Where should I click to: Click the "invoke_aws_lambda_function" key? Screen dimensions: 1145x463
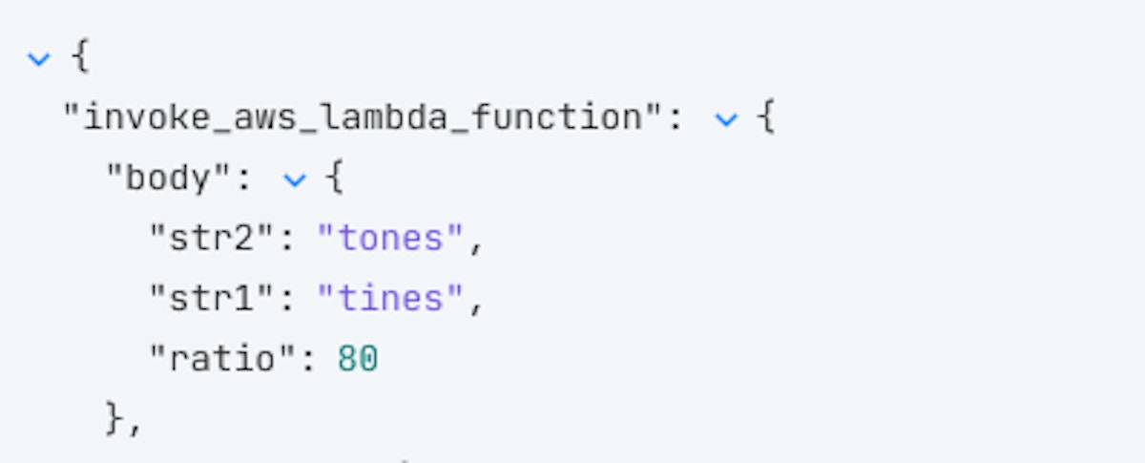[x=363, y=118]
